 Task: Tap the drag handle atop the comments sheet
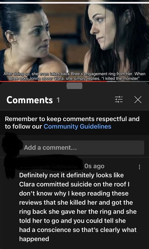click(74, 86)
